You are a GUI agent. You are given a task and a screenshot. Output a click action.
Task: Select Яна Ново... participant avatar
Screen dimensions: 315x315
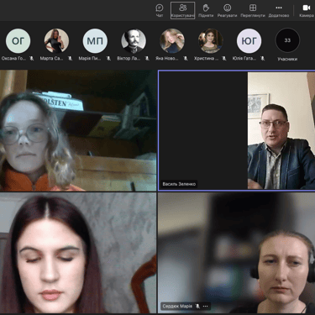pos(172,41)
